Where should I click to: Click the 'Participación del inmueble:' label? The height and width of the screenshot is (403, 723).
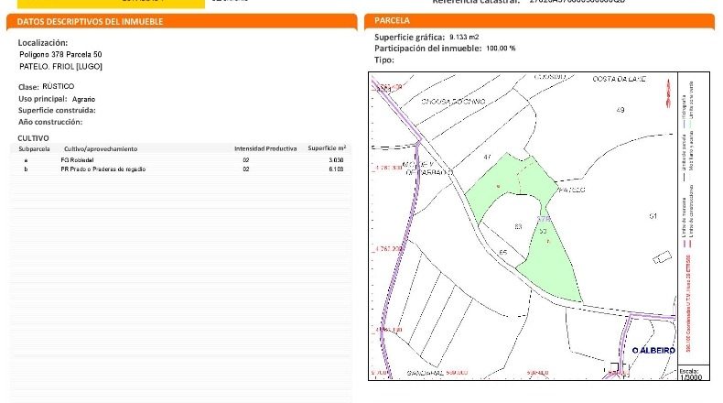click(428, 49)
